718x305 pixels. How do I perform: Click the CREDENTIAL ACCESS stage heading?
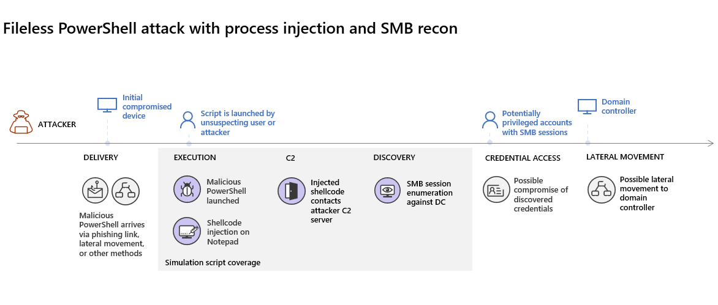click(523, 158)
